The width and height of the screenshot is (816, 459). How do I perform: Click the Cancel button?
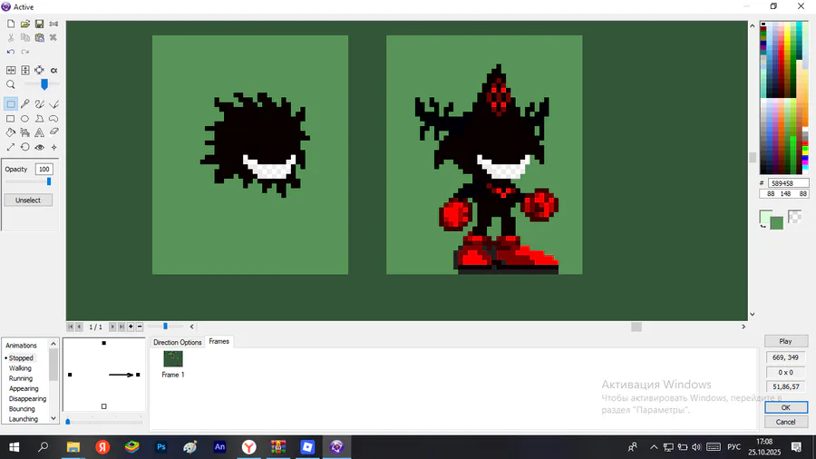786,422
